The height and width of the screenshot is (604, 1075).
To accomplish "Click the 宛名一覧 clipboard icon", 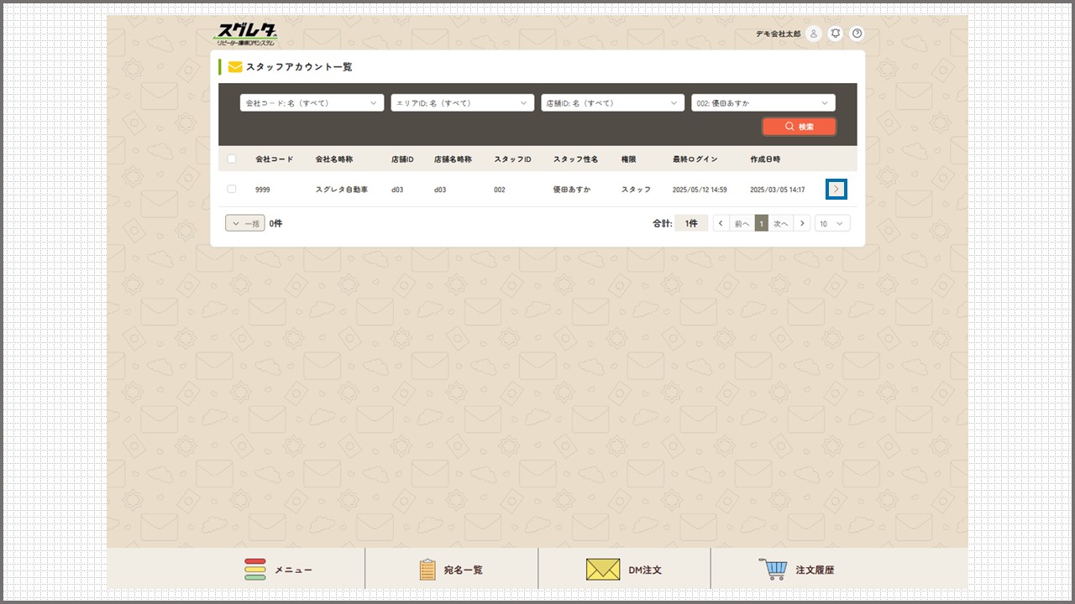I will (x=427, y=570).
